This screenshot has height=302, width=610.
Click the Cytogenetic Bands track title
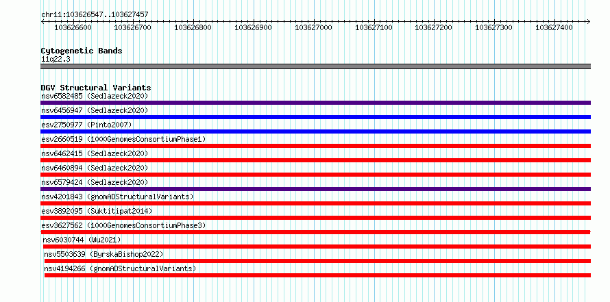(x=82, y=51)
